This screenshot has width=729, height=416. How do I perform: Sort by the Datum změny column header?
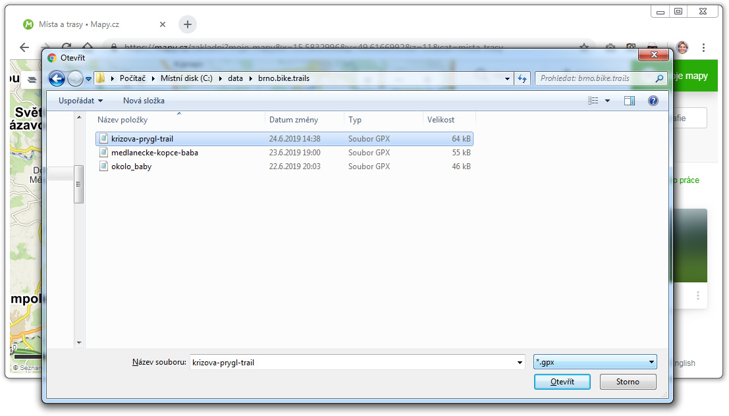click(x=294, y=120)
